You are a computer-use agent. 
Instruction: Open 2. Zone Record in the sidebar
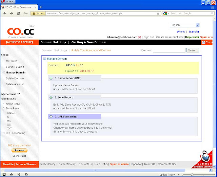click(12, 108)
